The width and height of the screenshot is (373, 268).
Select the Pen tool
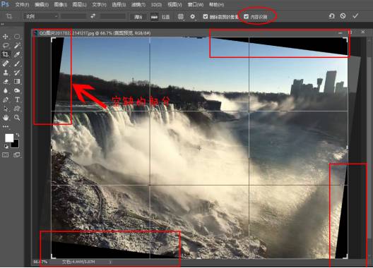[x=5, y=99]
